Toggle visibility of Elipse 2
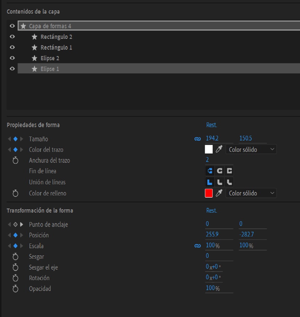The image size is (300, 317). [12, 58]
